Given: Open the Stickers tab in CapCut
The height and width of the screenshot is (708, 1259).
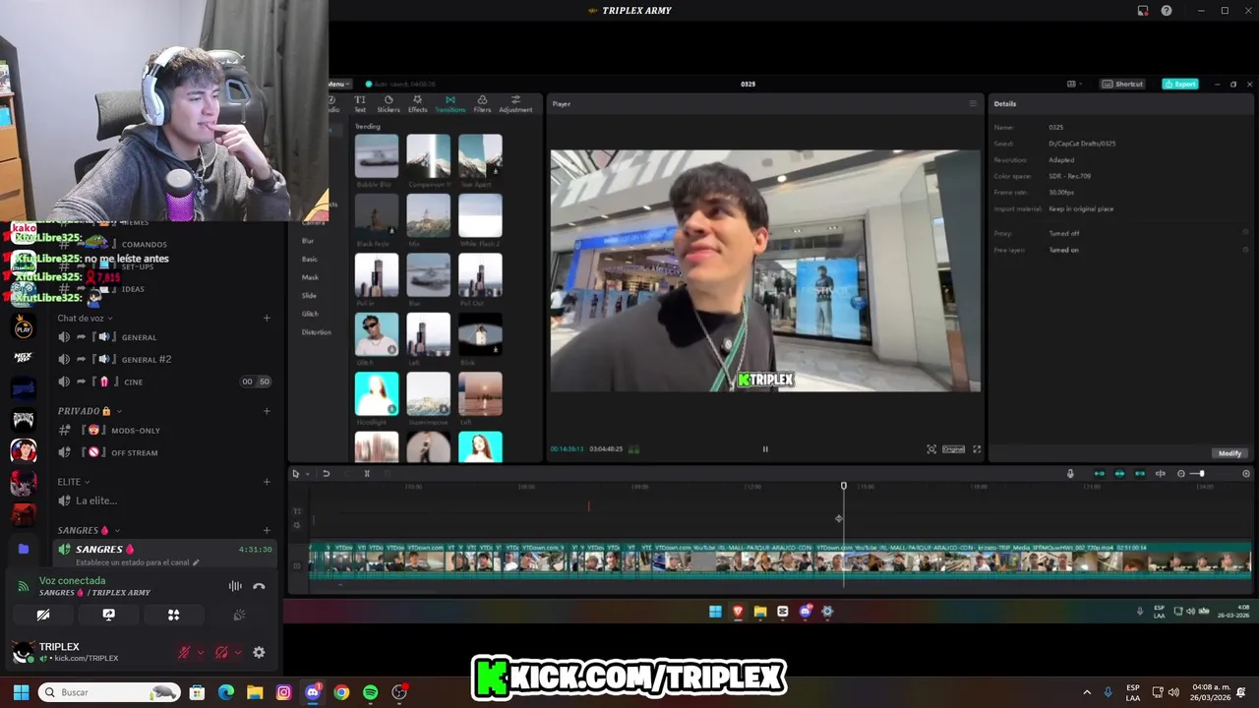Looking at the screenshot, I should click(x=389, y=104).
